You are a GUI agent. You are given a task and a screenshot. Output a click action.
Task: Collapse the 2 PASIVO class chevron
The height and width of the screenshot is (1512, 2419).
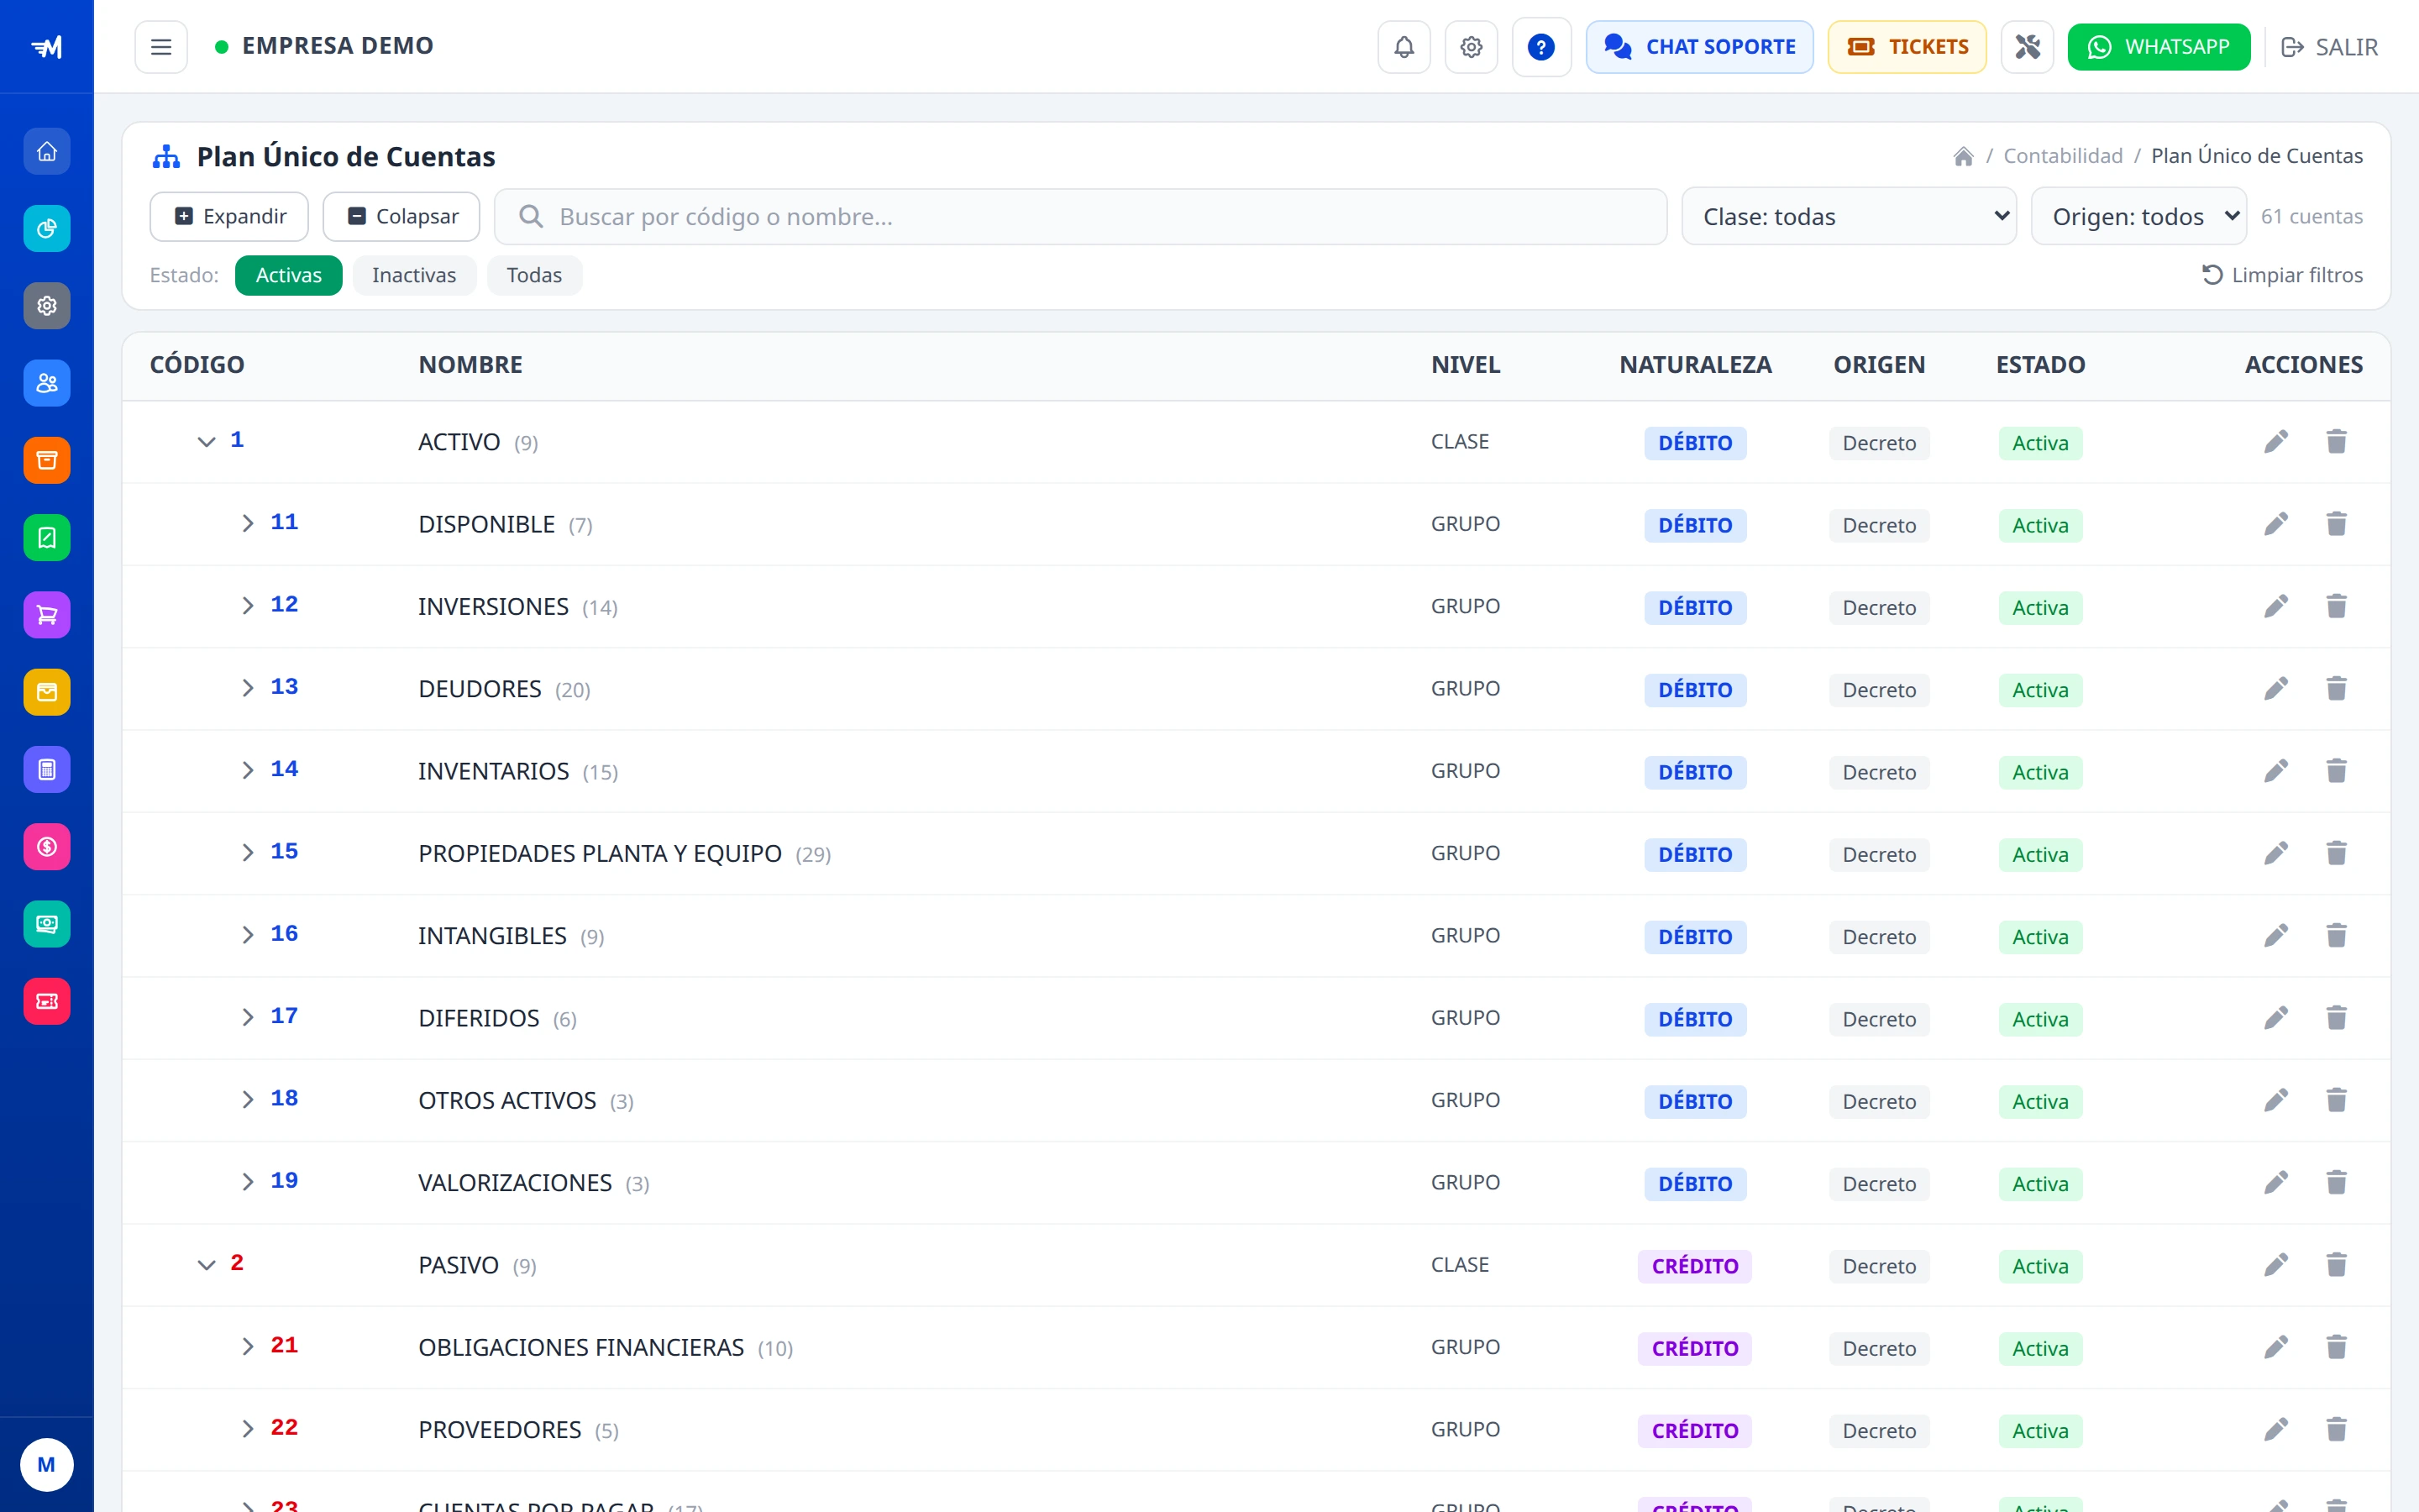tap(206, 1265)
